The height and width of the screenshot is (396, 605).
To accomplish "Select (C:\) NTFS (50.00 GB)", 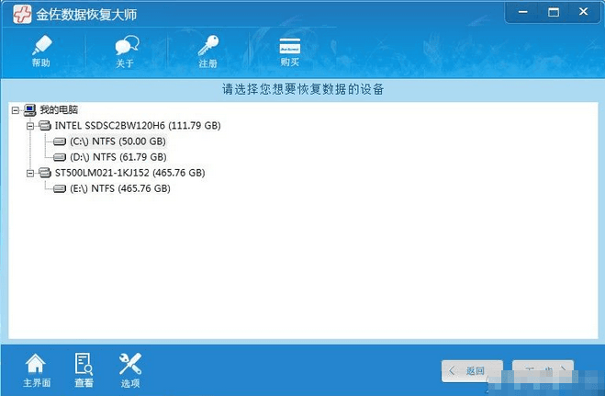I will 118,141.
